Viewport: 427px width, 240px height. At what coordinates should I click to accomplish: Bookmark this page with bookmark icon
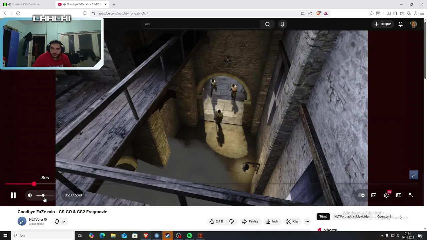(85, 13)
